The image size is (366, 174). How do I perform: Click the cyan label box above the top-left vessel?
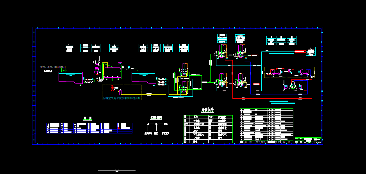[x=222, y=39]
